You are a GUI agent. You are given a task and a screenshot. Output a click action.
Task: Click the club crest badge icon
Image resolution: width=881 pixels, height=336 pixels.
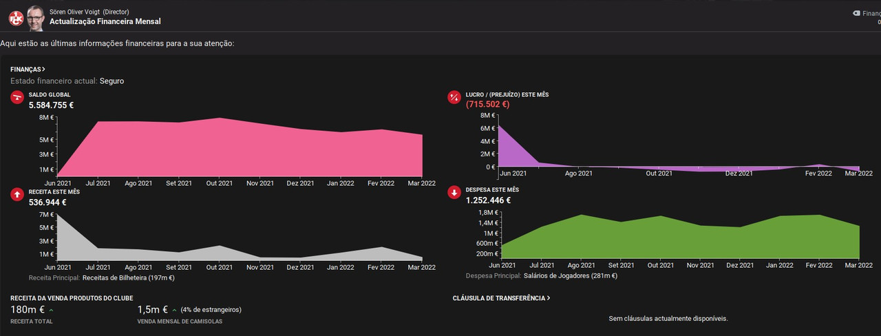coord(16,18)
